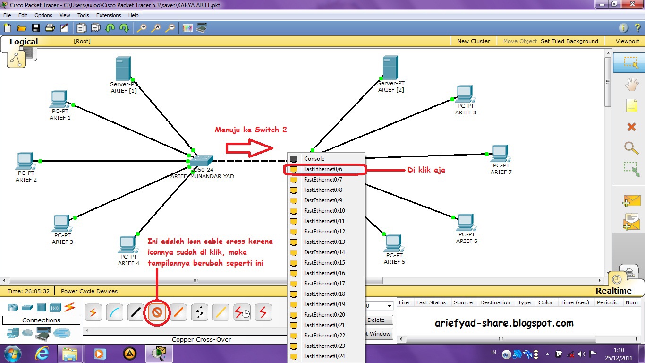The width and height of the screenshot is (645, 363).
Task: Open the Custom Devices Dialog icon
Action: pos(202,28)
